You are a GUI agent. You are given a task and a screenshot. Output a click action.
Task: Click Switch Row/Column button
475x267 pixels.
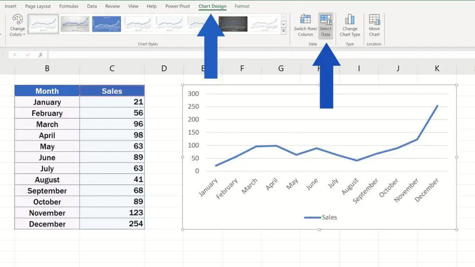click(305, 25)
